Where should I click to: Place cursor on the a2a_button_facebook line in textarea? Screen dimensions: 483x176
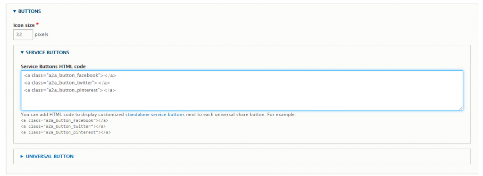click(70, 75)
